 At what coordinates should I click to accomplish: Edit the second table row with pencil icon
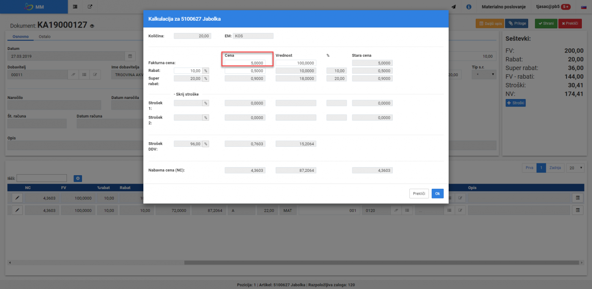17,210
